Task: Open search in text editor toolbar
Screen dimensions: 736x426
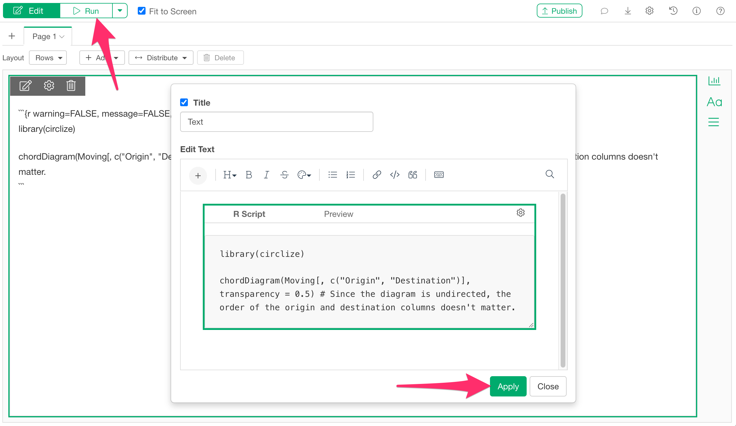Action: pos(550,174)
